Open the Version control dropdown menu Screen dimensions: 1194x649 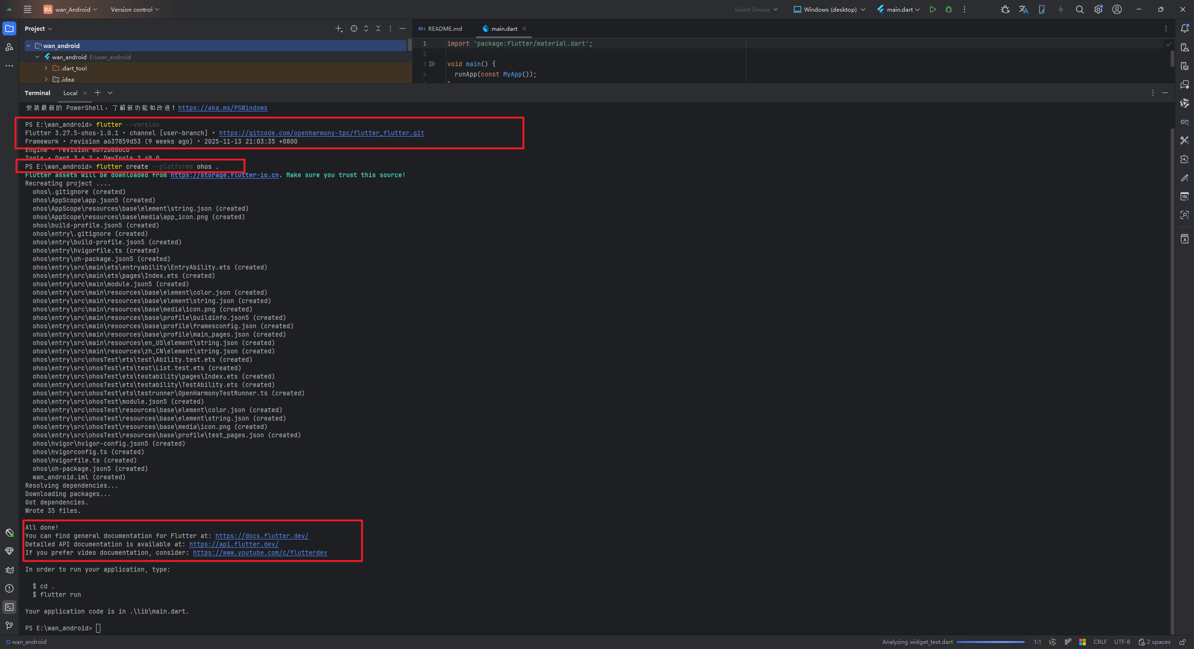135,9
